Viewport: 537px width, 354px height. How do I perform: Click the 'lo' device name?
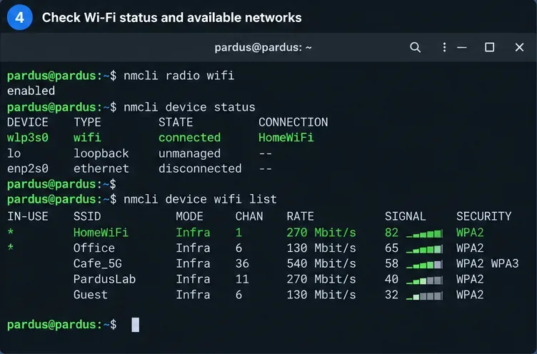click(x=14, y=153)
